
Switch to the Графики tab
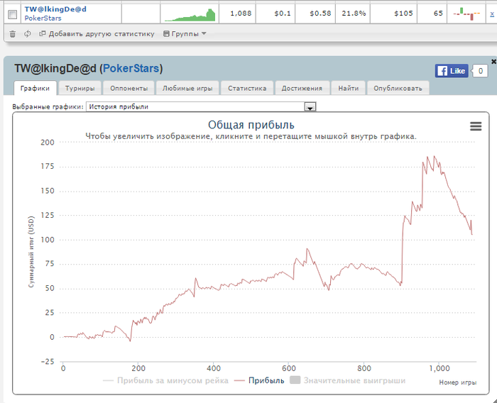pos(35,88)
